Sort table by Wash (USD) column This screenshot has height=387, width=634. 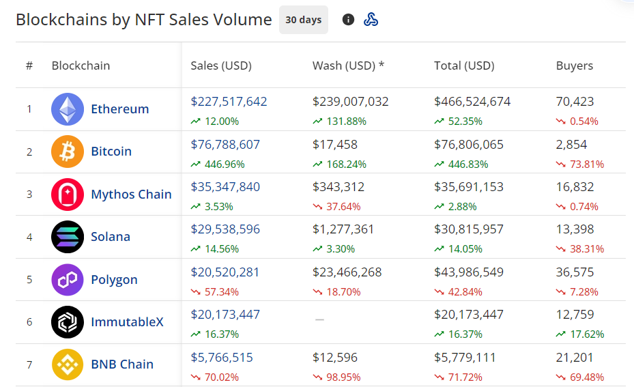(x=348, y=66)
